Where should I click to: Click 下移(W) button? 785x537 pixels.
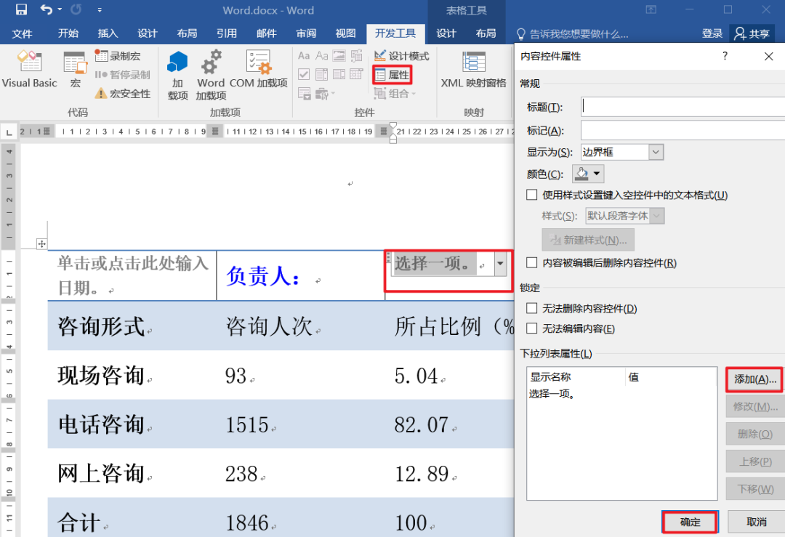tap(754, 489)
